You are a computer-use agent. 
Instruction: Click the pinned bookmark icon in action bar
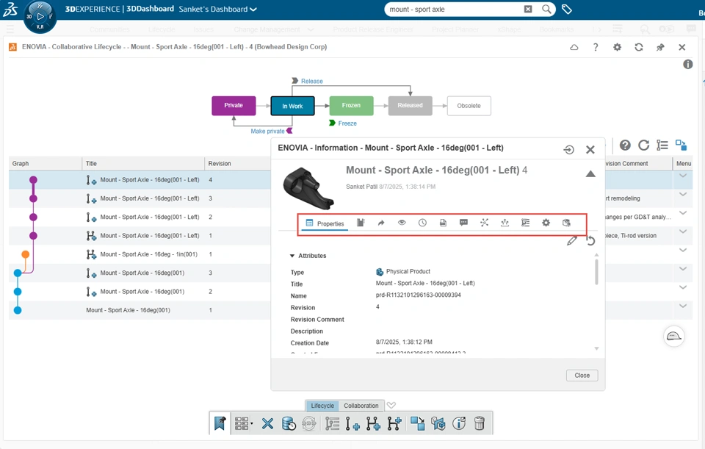(220, 423)
